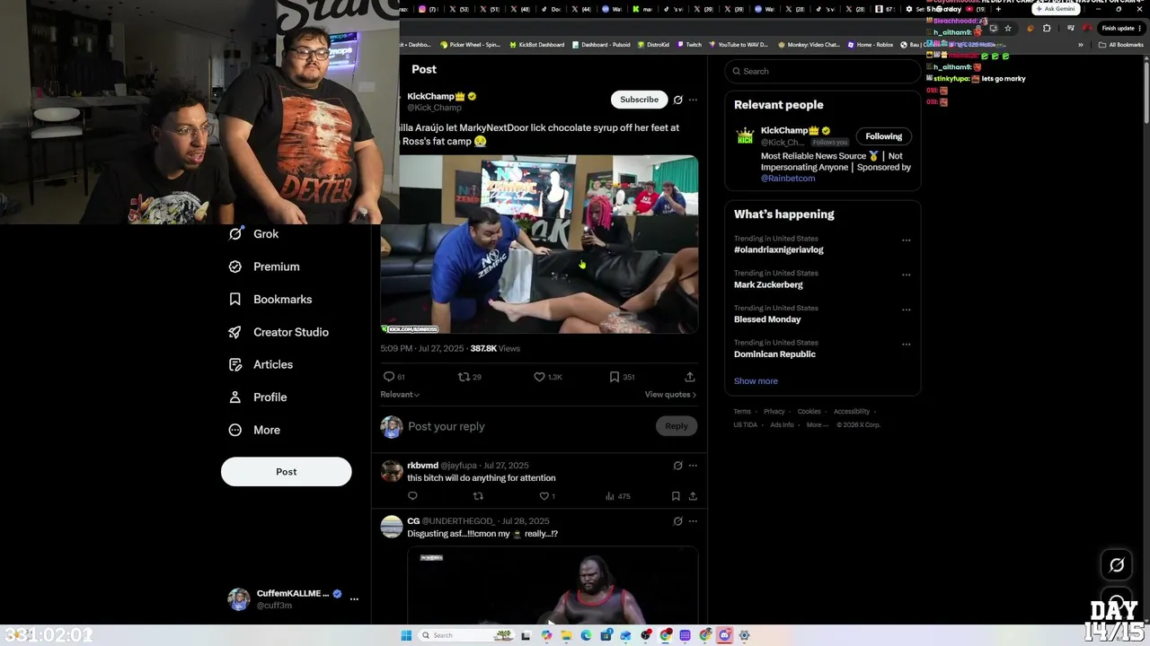The width and height of the screenshot is (1150, 646).
Task: Open floating Grok button at bottom right
Action: tap(1117, 565)
